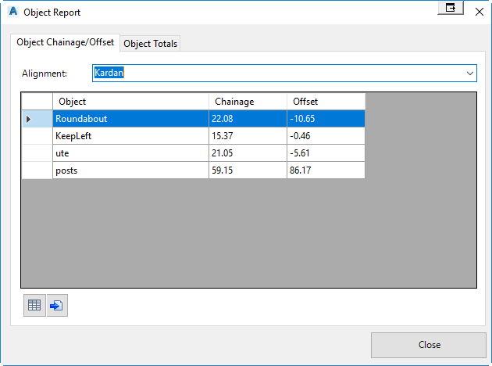The width and height of the screenshot is (492, 366).
Task: Click the offset value -0.46
Action: pos(326,136)
